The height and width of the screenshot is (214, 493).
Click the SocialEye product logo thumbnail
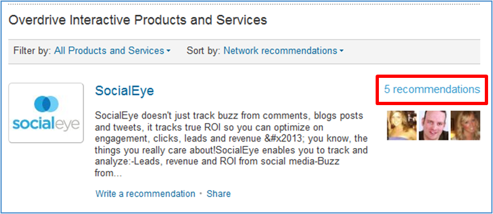pyautogui.click(x=46, y=113)
